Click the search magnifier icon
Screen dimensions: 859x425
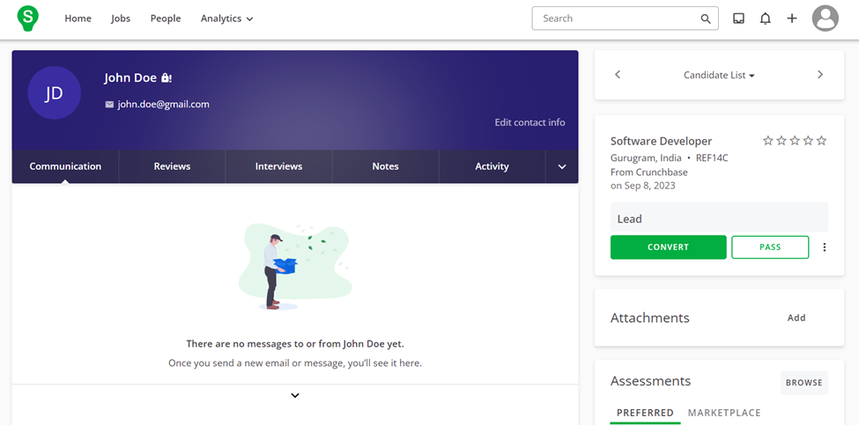coord(706,18)
